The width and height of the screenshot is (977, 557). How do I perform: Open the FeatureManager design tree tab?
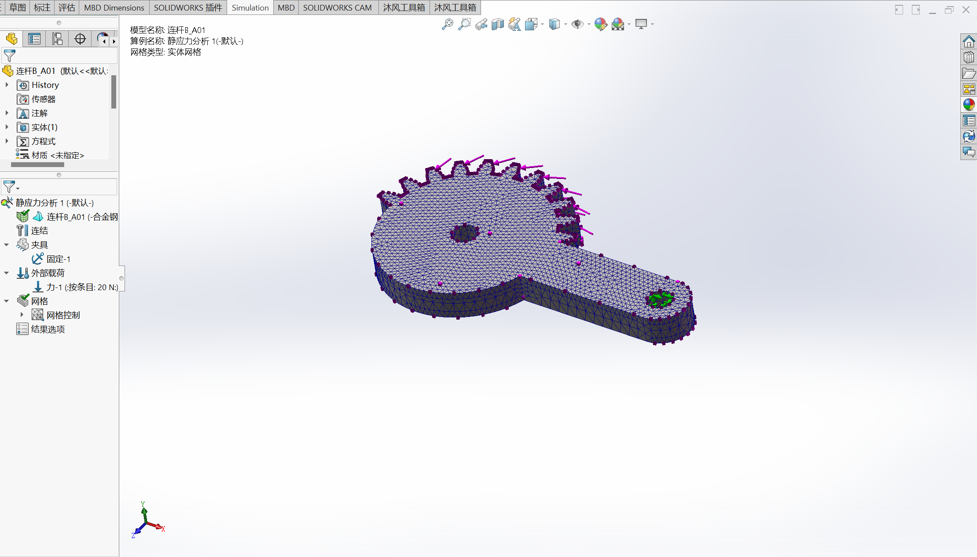pyautogui.click(x=12, y=39)
